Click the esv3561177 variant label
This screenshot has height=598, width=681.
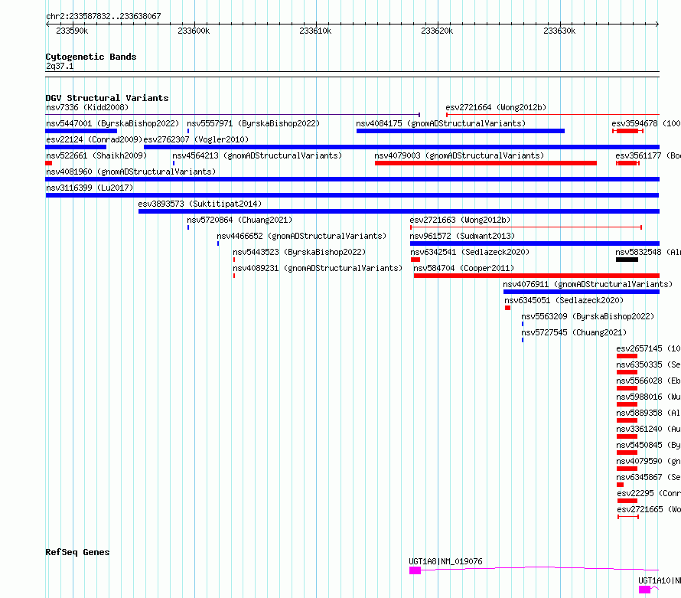tap(647, 155)
